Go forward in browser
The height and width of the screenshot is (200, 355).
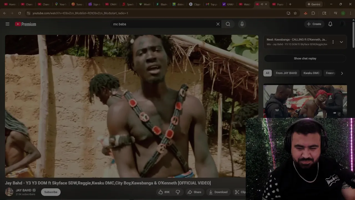pos(12,13)
